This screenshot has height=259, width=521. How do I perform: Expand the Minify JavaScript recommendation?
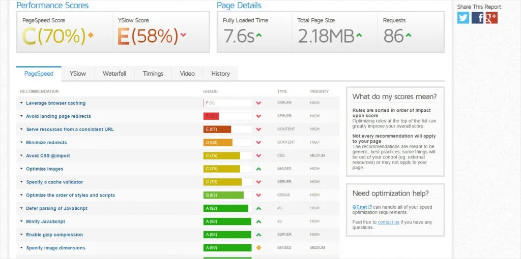pyautogui.click(x=43, y=221)
